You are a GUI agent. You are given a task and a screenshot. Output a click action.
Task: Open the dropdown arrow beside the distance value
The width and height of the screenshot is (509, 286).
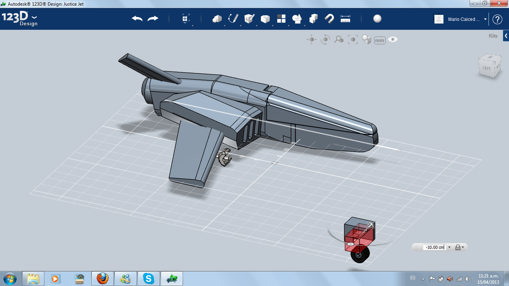click(x=449, y=247)
